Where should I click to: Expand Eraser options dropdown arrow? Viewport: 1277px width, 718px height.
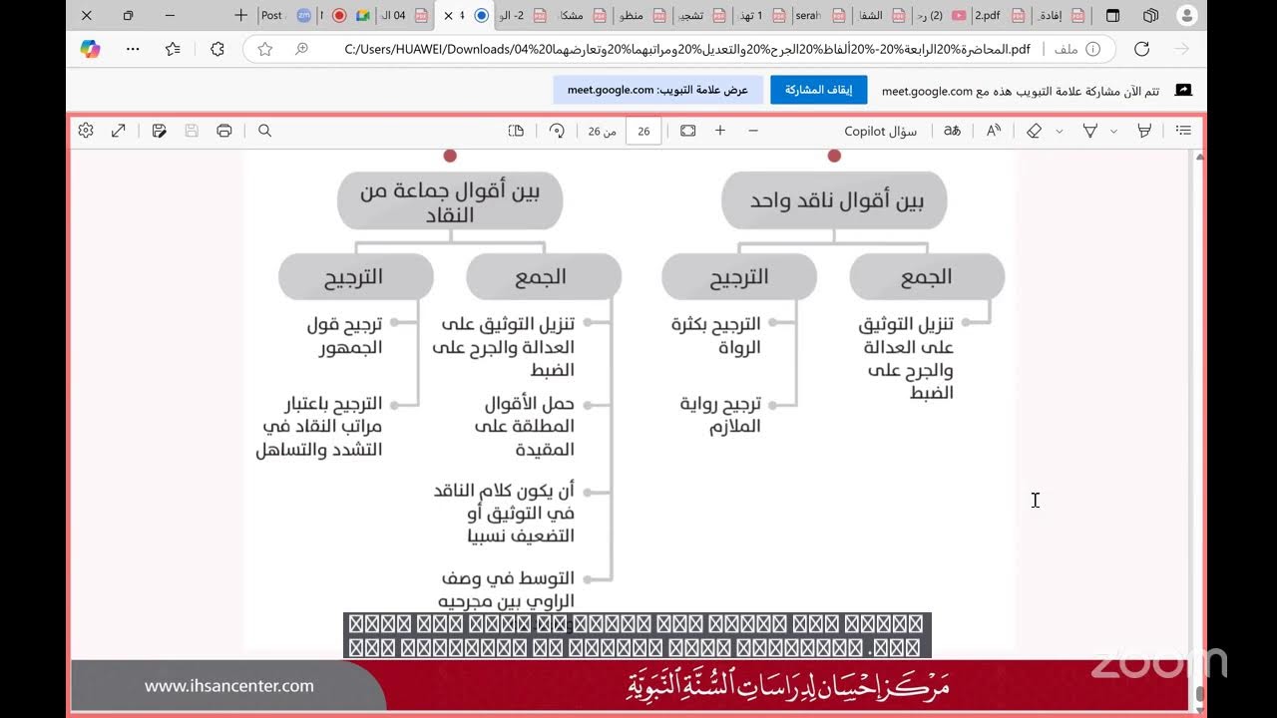tap(1060, 131)
